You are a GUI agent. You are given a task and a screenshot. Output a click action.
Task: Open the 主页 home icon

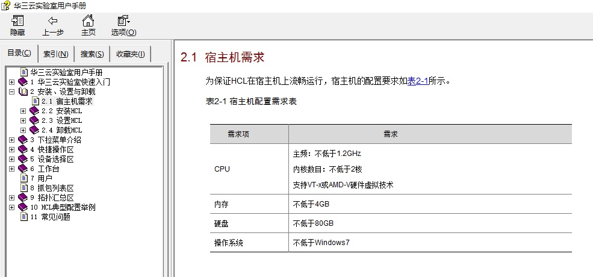click(88, 20)
